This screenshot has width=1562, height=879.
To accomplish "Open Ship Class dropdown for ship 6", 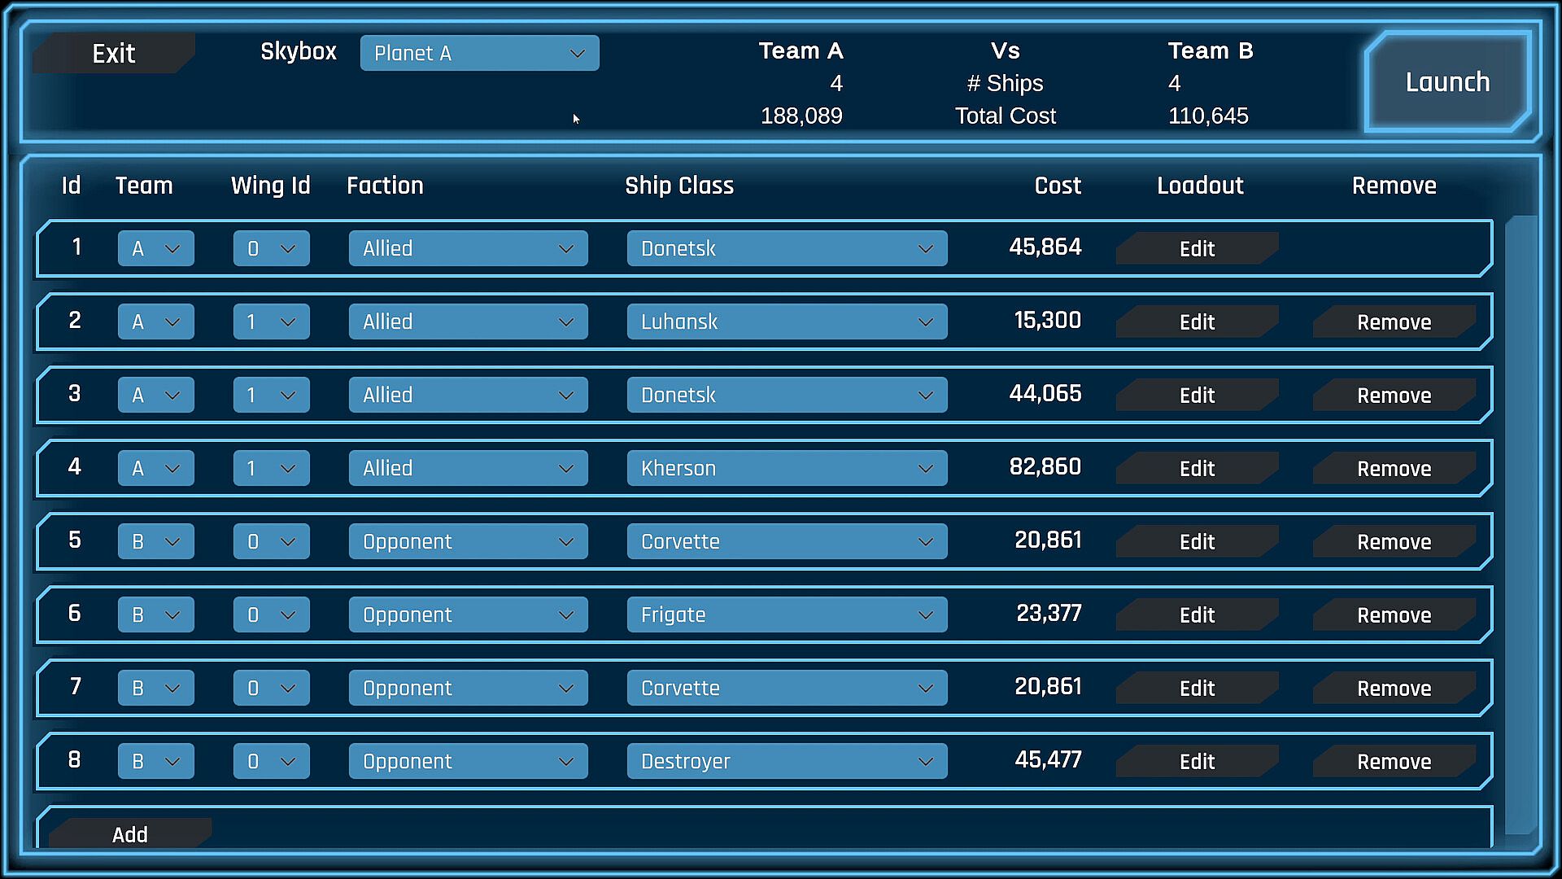I will tap(786, 614).
